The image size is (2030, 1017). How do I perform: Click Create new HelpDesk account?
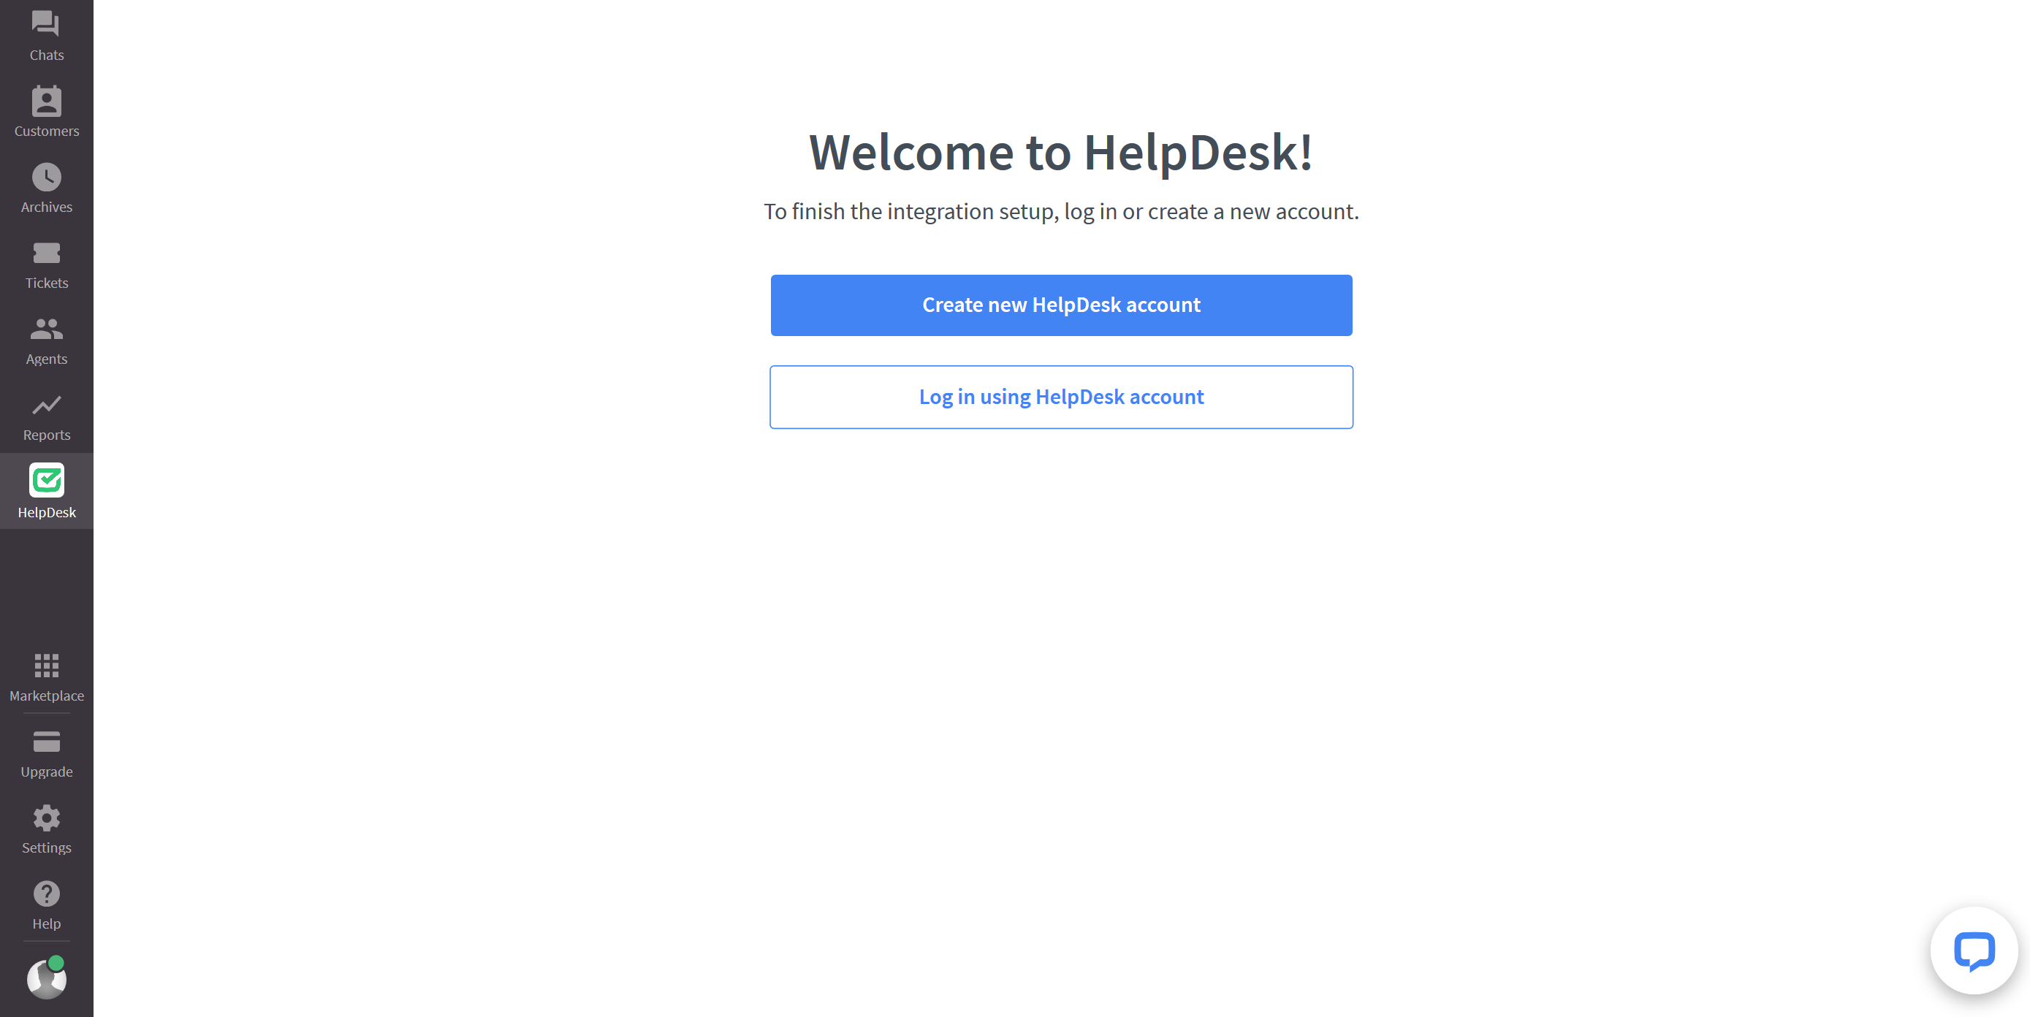(1061, 305)
